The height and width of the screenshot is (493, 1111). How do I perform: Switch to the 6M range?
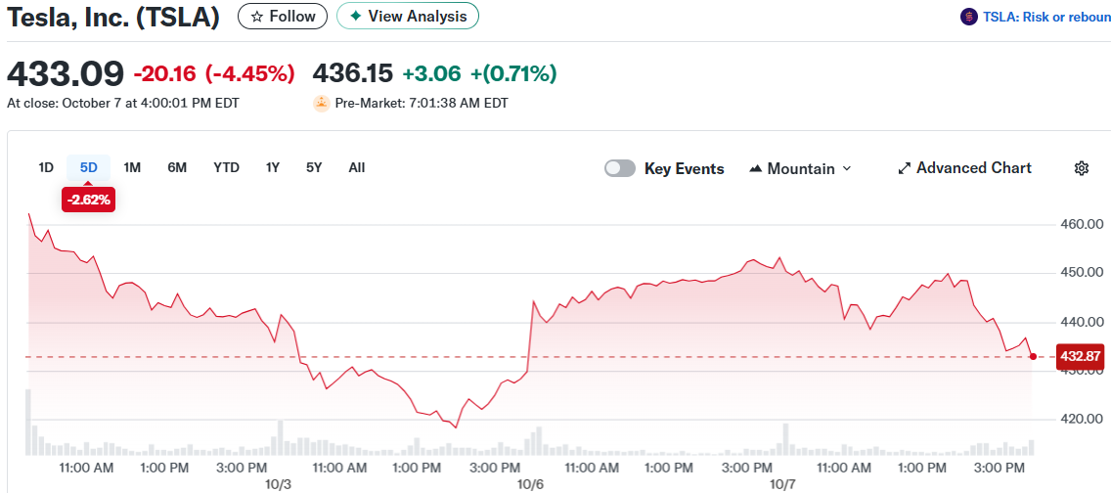[177, 167]
